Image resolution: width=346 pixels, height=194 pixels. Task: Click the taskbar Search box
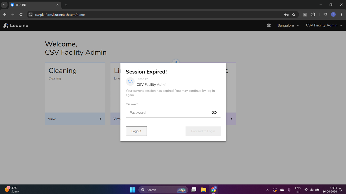[163, 190]
